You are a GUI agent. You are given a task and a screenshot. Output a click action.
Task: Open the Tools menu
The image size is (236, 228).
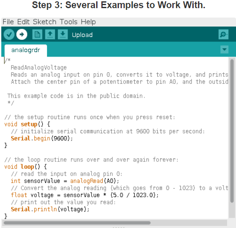pyautogui.click(x=68, y=22)
